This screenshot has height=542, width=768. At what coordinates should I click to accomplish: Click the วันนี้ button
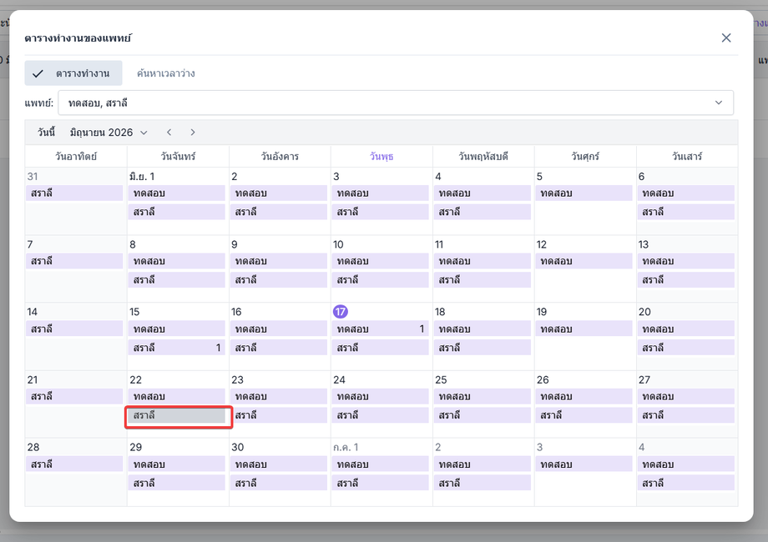47,132
